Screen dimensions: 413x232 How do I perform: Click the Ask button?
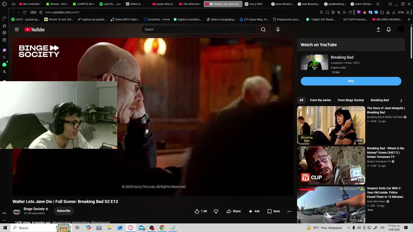pos(254,211)
